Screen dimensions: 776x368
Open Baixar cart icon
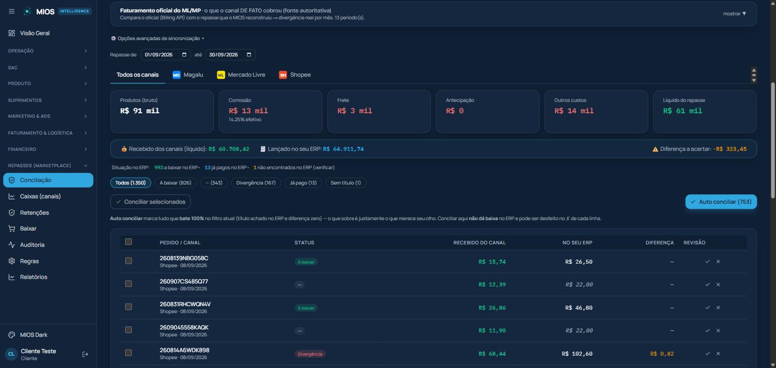[x=12, y=229]
